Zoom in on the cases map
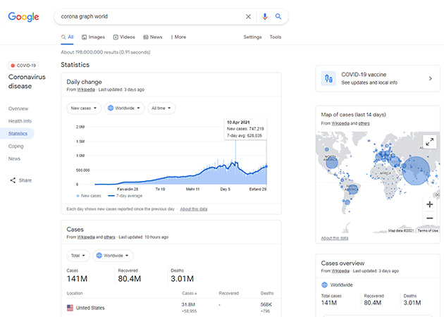Screen dimensions: 444x317 (x=430, y=204)
